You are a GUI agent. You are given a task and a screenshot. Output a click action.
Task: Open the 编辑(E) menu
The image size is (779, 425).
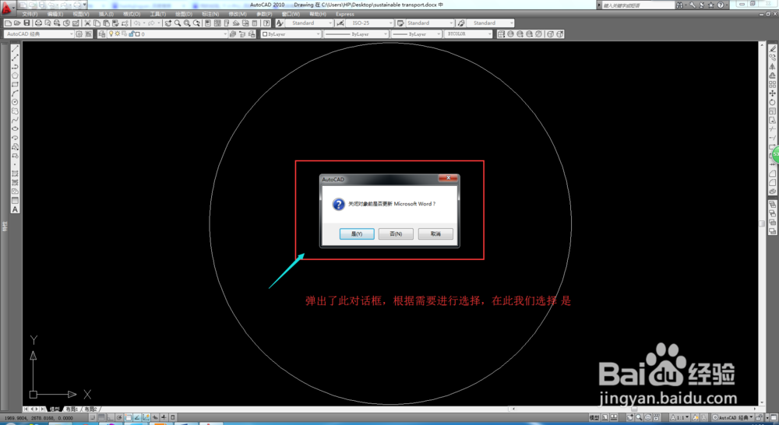tap(55, 14)
